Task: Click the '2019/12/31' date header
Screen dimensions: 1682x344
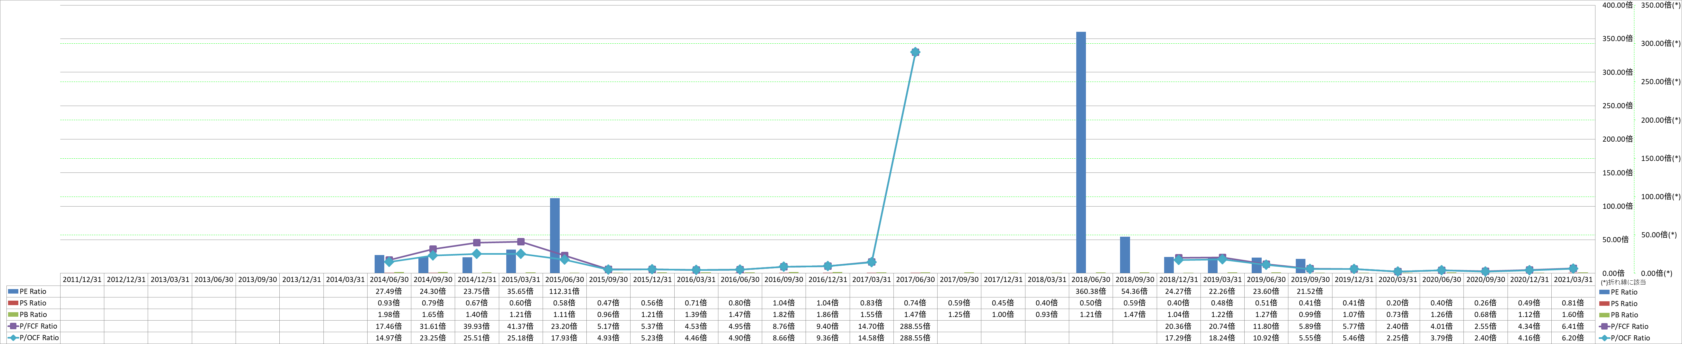Action: coord(1354,279)
